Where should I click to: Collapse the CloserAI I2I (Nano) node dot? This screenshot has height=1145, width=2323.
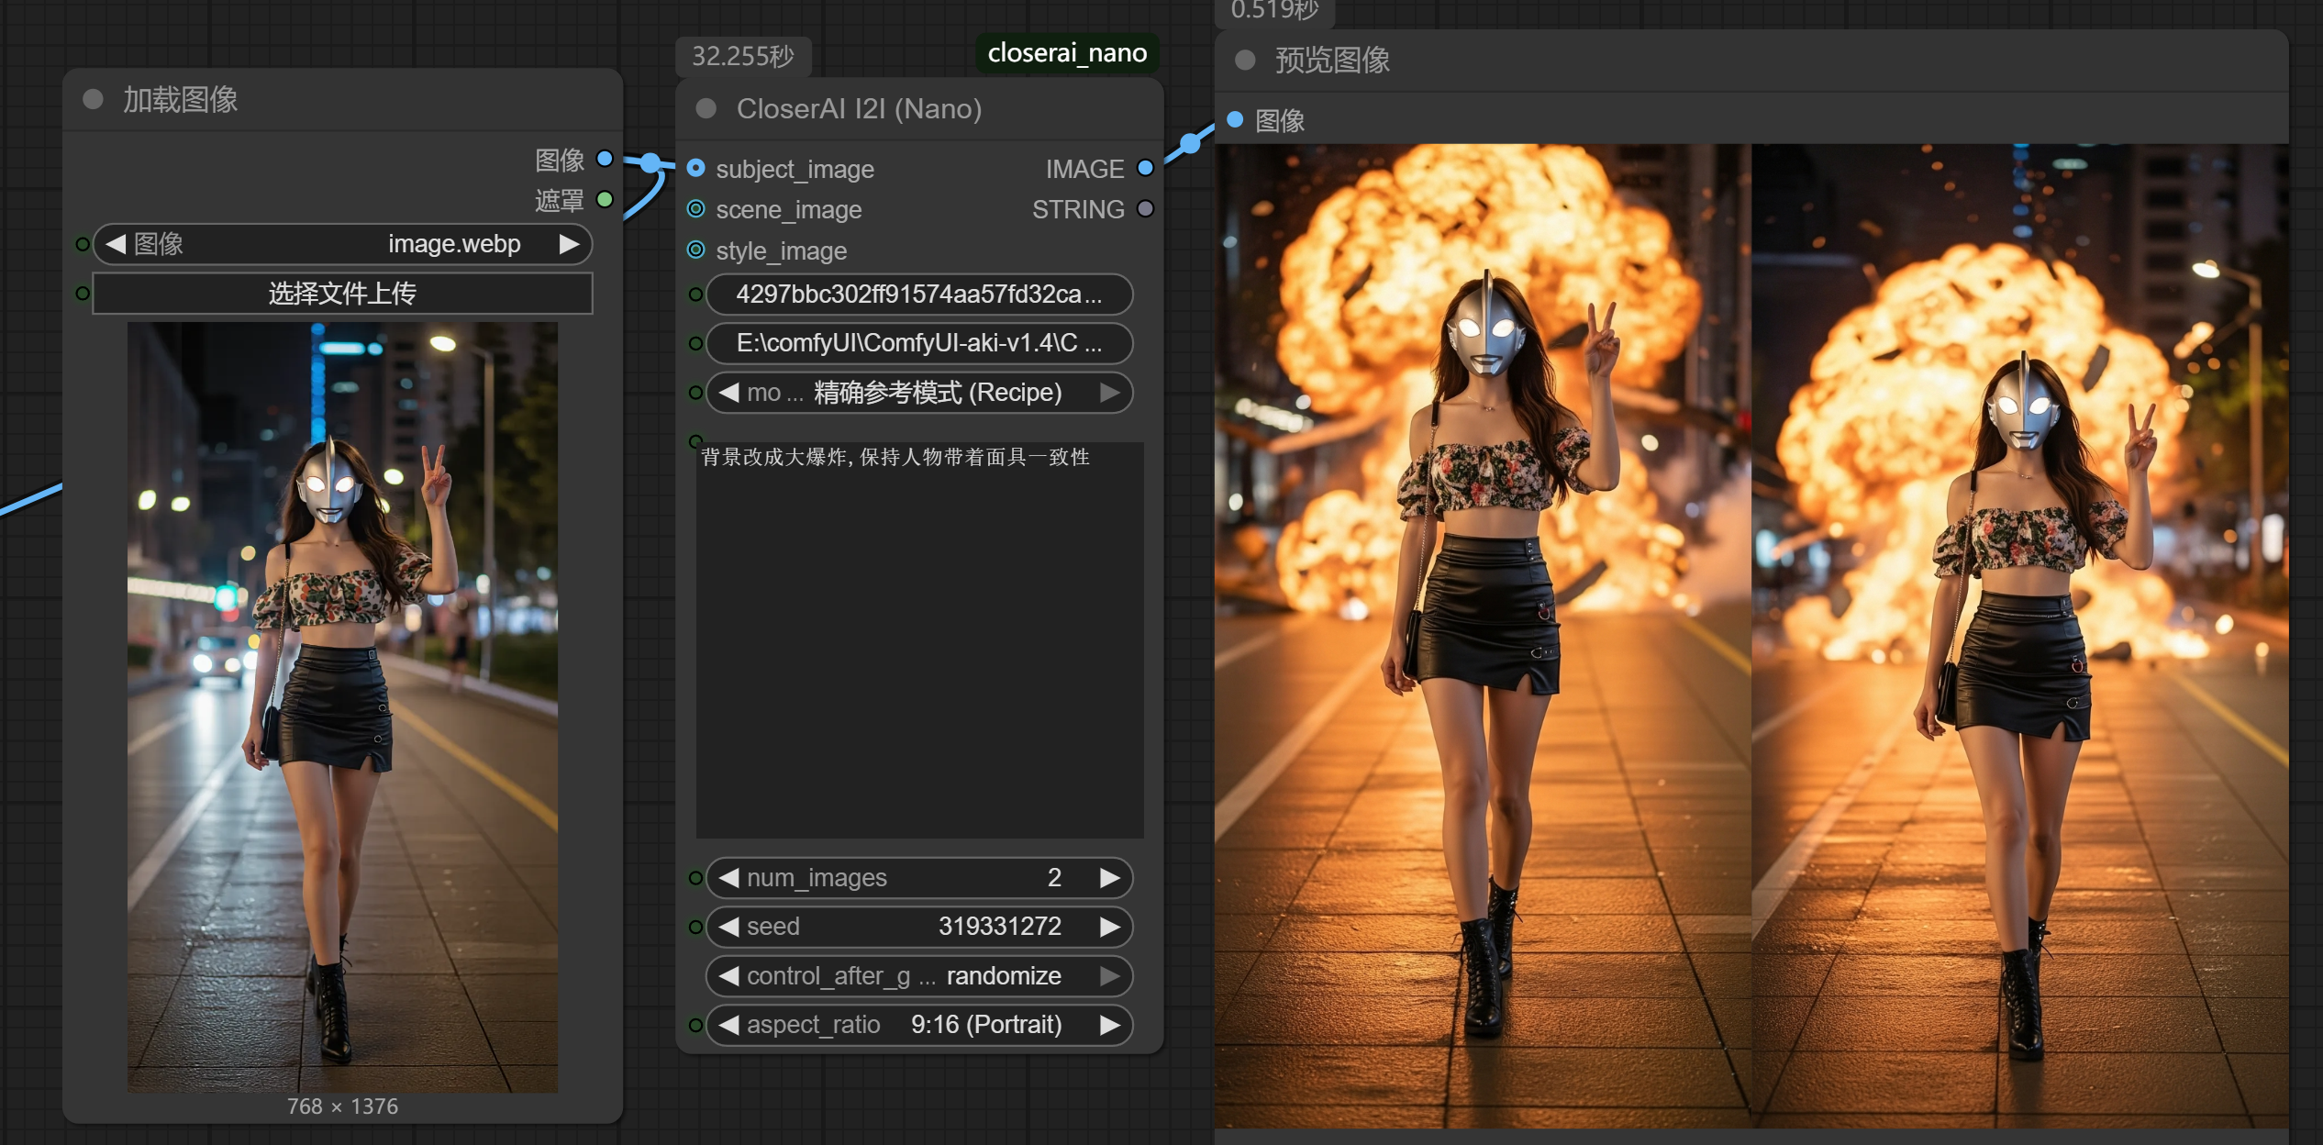(x=706, y=109)
